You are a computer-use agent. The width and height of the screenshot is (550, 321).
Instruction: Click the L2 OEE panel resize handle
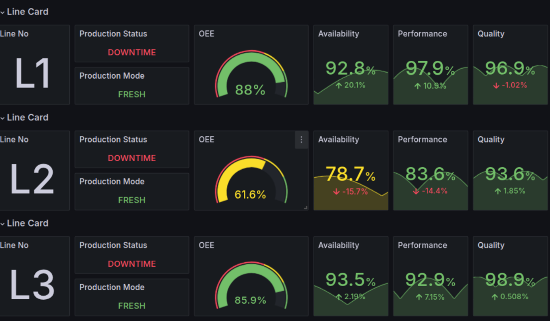(306, 208)
